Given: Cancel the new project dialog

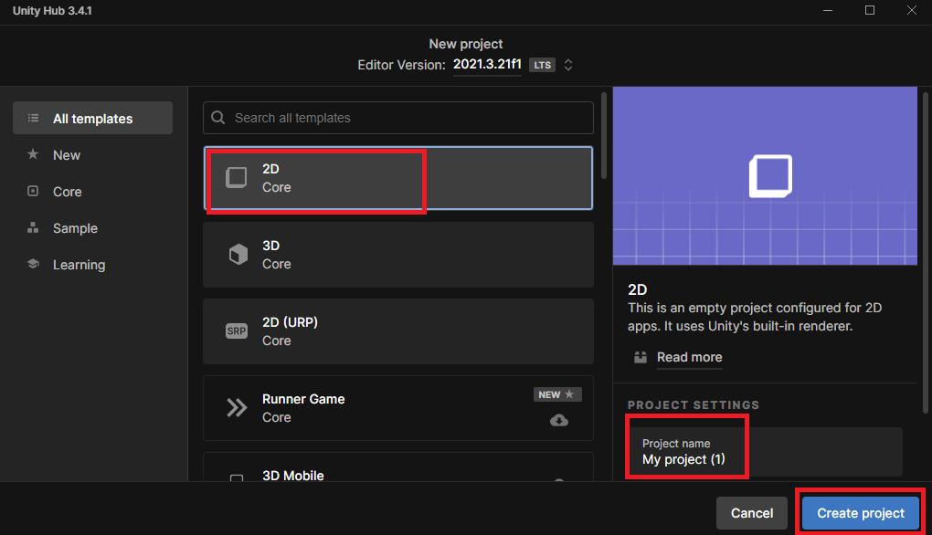Looking at the screenshot, I should click(752, 513).
